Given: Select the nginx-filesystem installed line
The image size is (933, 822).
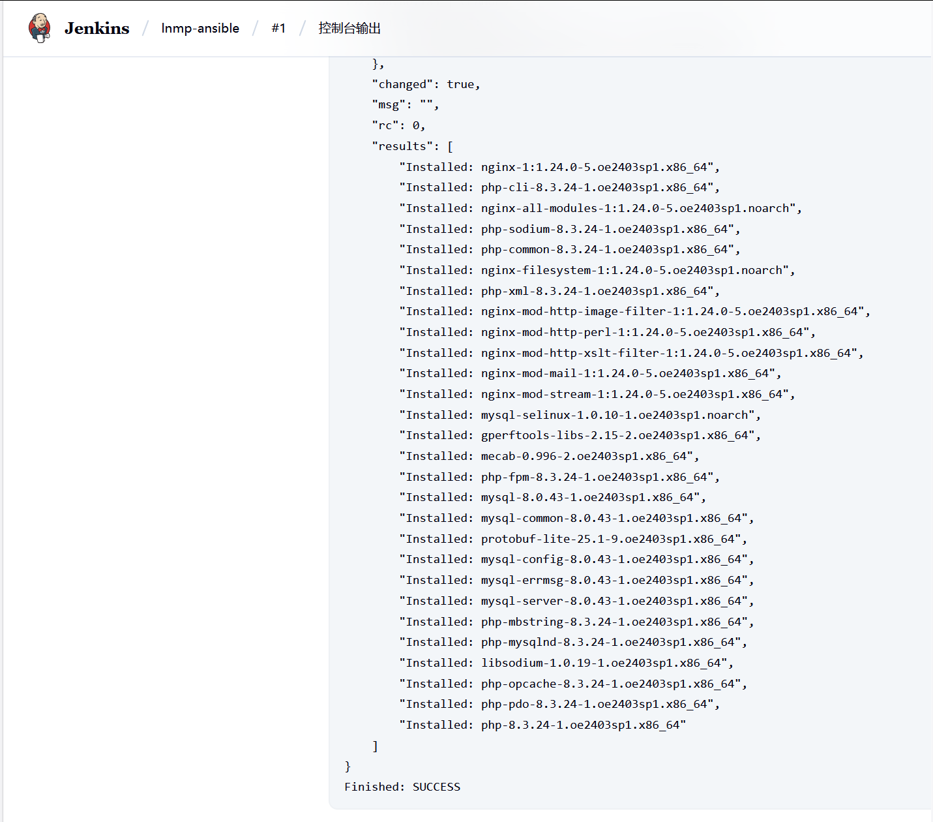Looking at the screenshot, I should point(597,270).
